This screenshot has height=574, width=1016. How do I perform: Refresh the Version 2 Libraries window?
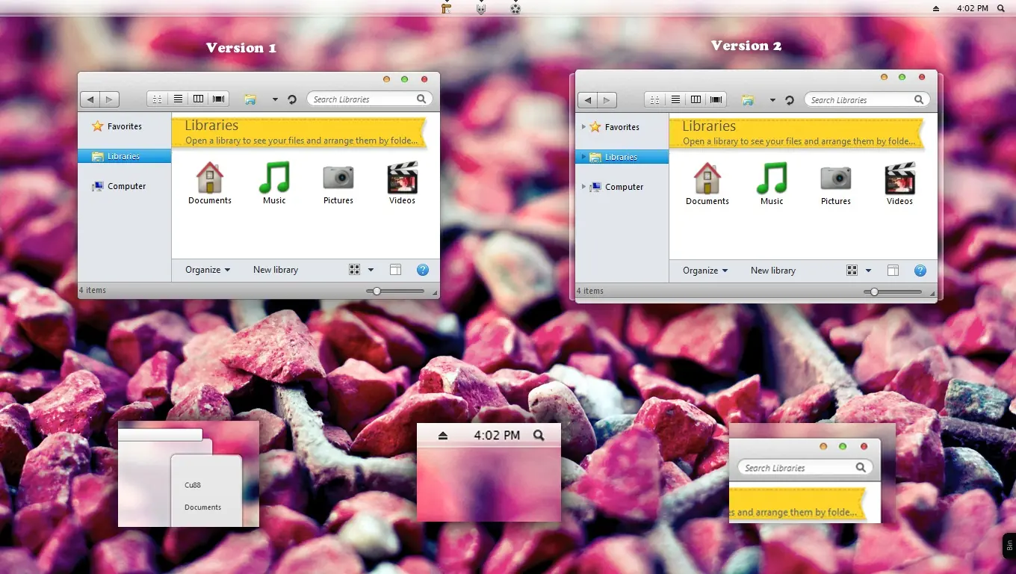790,100
